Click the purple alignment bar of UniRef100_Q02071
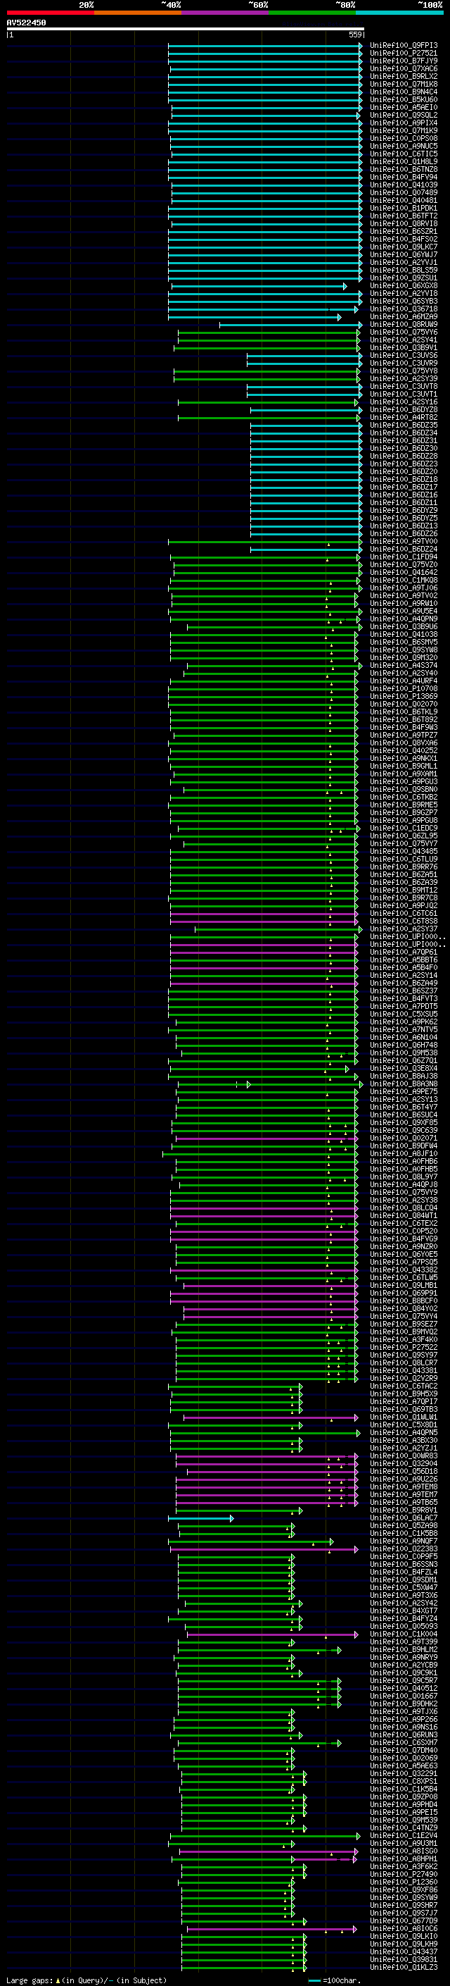450x1986 pixels. 266,1138
